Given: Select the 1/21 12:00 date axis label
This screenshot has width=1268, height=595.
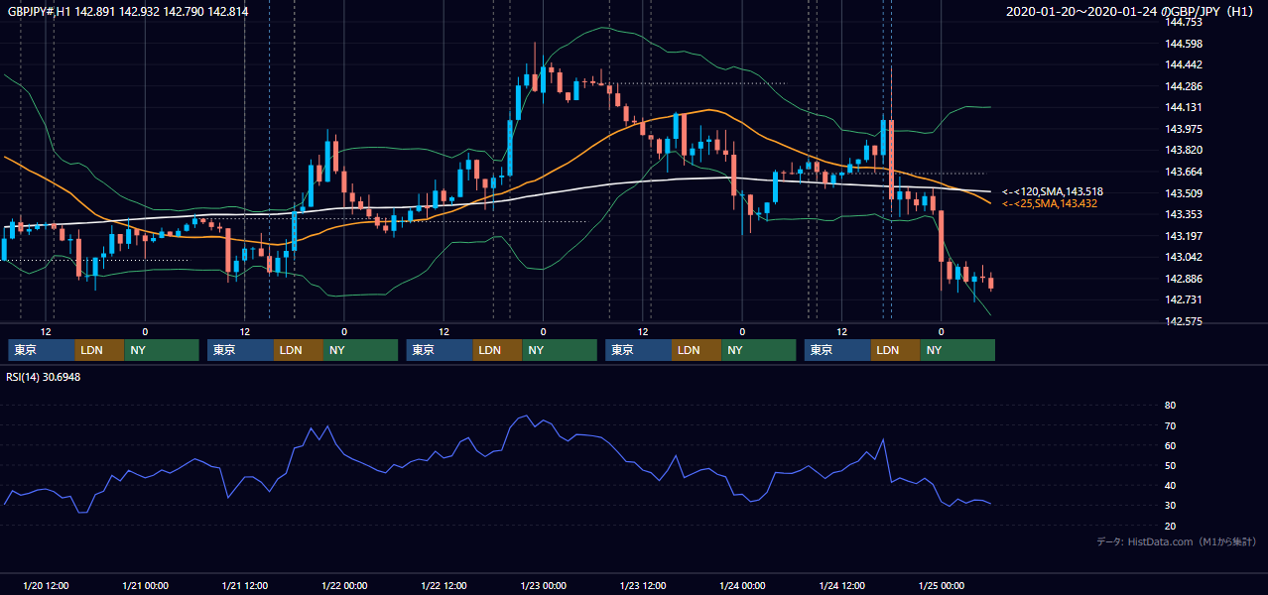Looking at the screenshot, I should 244,585.
